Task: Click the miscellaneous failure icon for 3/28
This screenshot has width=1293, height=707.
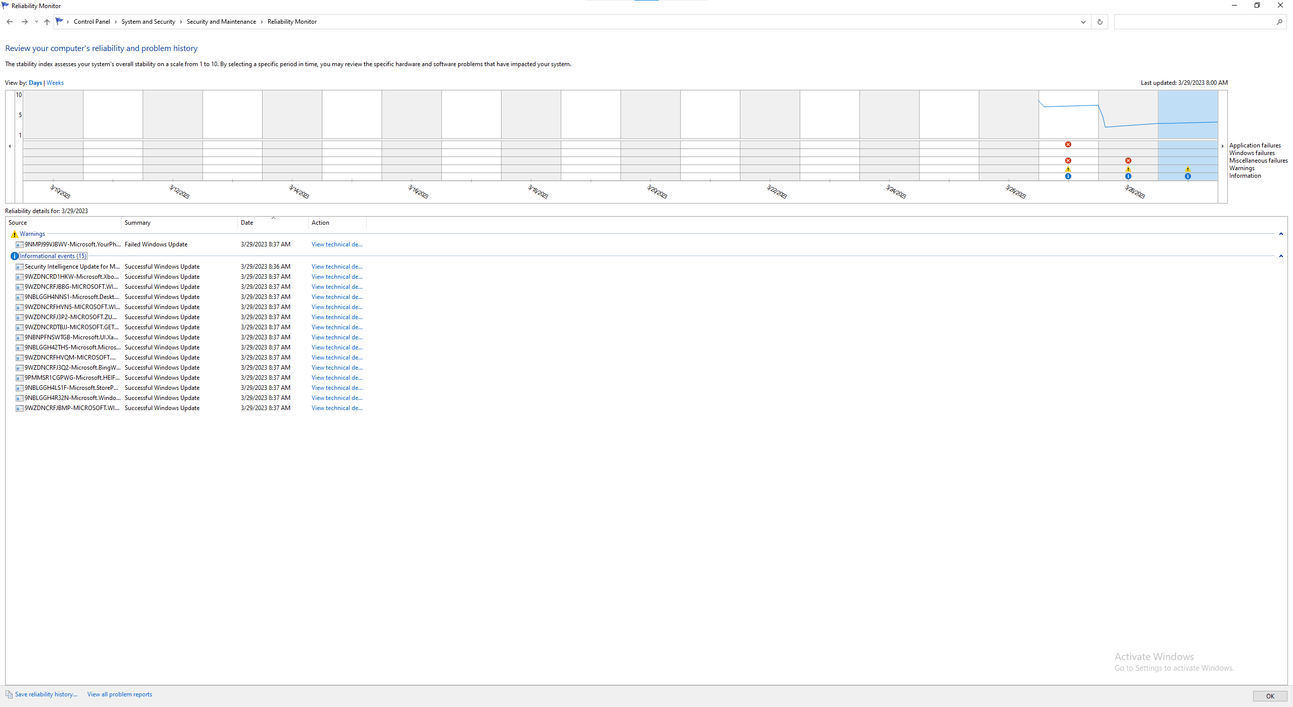Action: (x=1128, y=161)
